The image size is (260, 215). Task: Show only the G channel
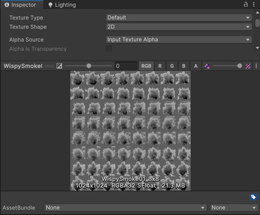(172, 66)
